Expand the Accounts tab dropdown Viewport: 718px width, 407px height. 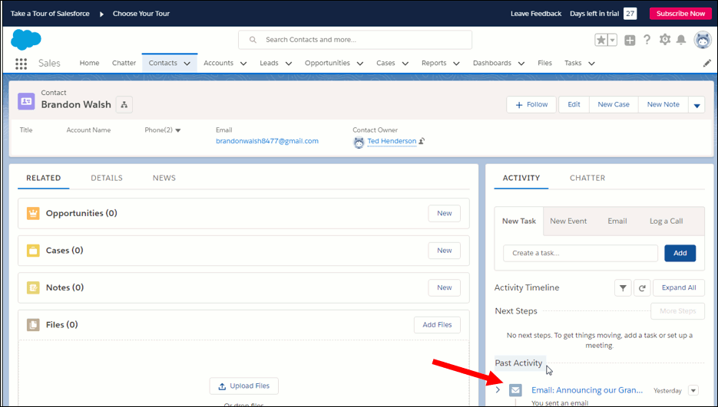243,64
